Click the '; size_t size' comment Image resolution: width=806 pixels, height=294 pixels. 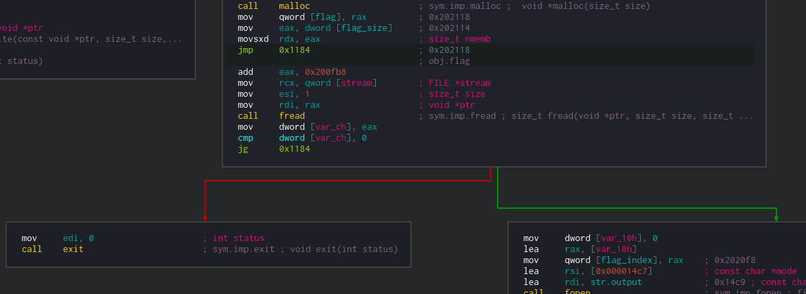(452, 94)
